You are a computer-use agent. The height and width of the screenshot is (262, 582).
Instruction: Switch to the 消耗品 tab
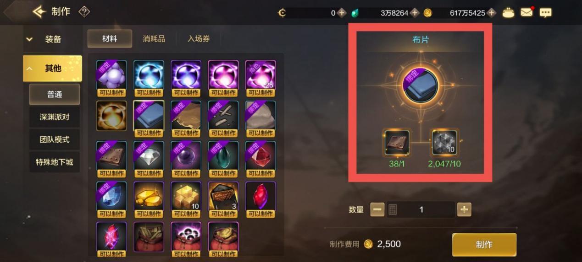154,39
